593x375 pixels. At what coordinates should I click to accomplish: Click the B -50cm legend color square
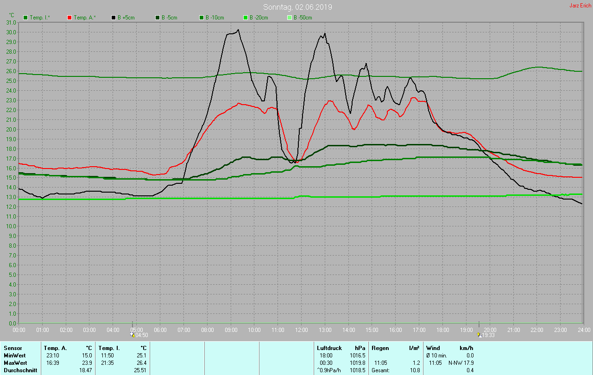290,18
